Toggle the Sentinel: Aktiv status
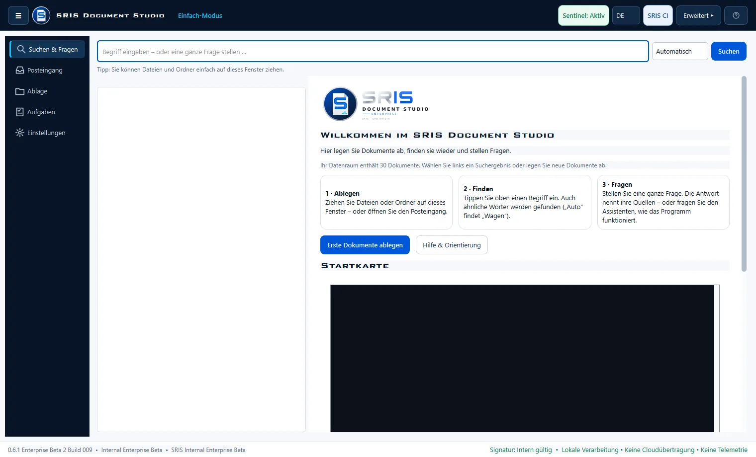Screen dimensions: 756x457 [583, 15]
